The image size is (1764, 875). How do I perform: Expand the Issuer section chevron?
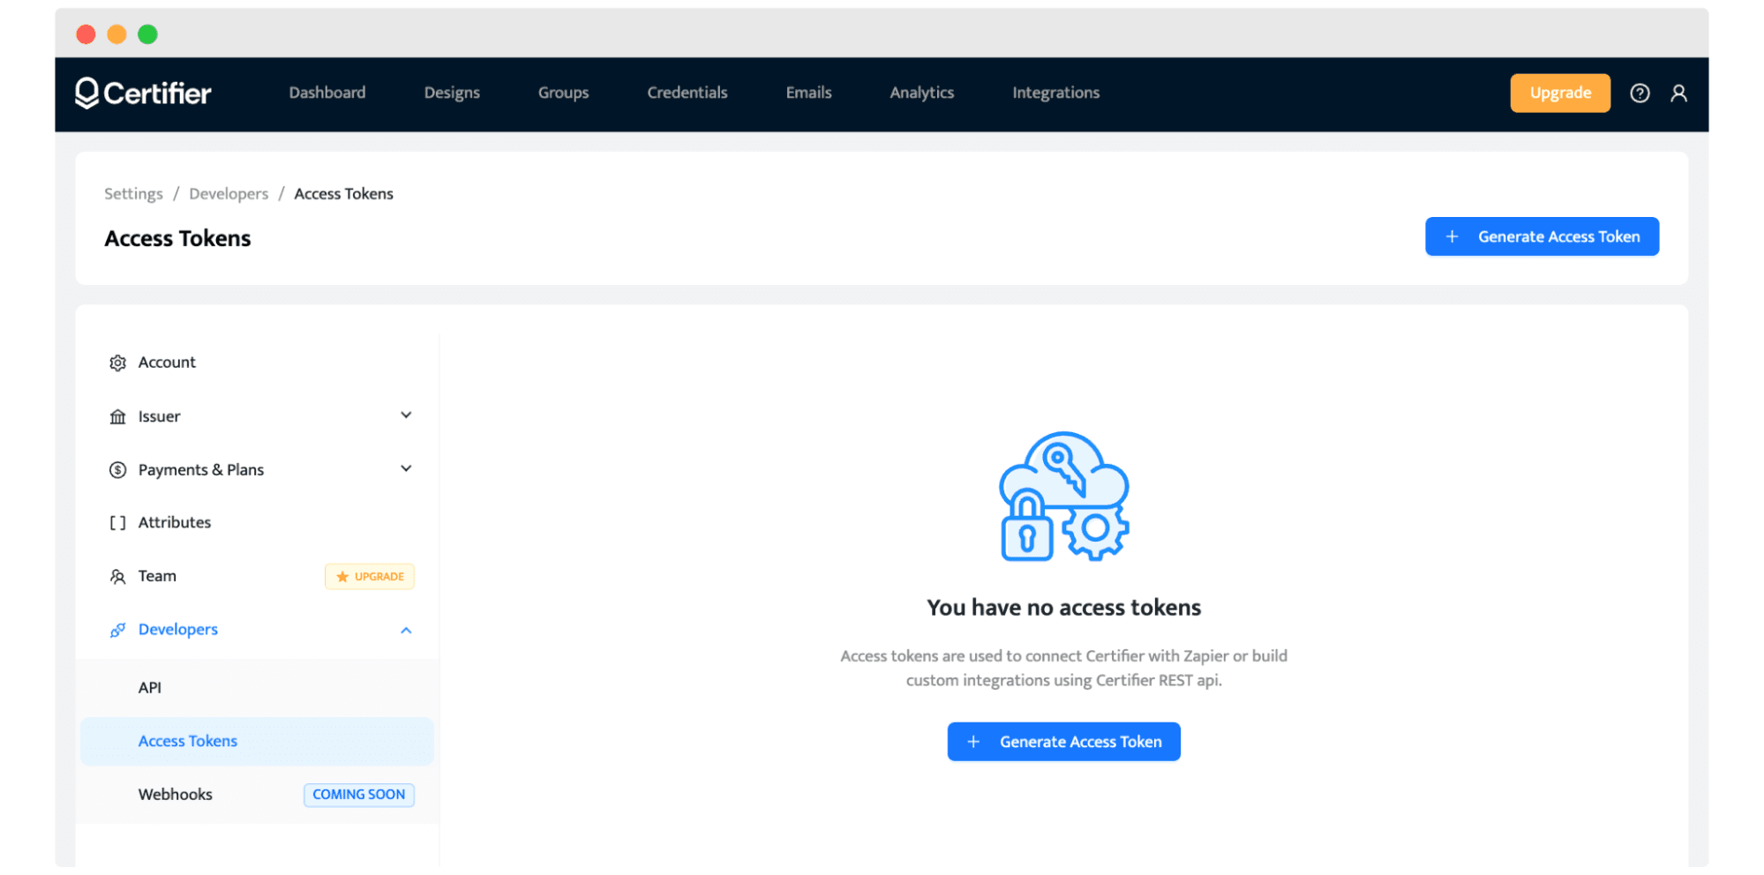pyautogui.click(x=406, y=415)
